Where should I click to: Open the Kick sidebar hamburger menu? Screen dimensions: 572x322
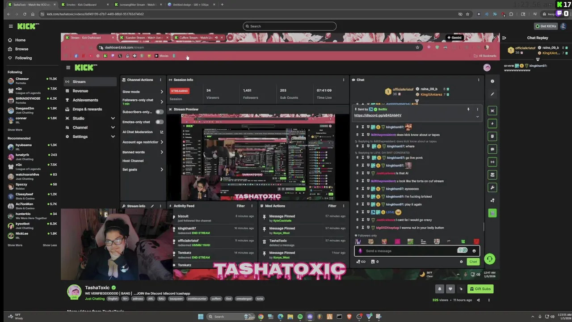pos(11,26)
